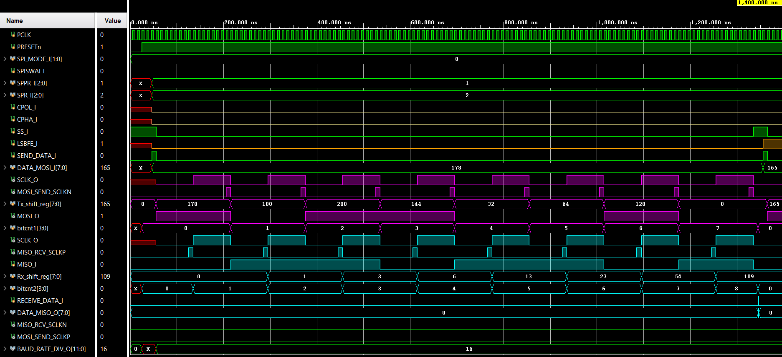
Task: Select the MISO_I signal name
Action: [27, 265]
